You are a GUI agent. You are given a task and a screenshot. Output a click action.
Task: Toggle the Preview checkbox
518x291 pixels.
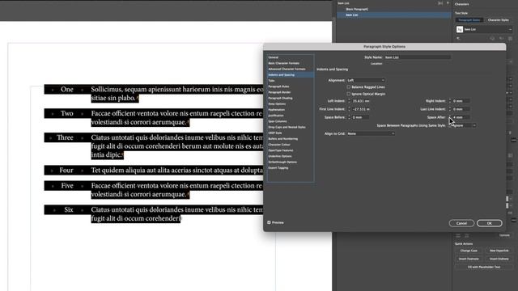point(269,223)
